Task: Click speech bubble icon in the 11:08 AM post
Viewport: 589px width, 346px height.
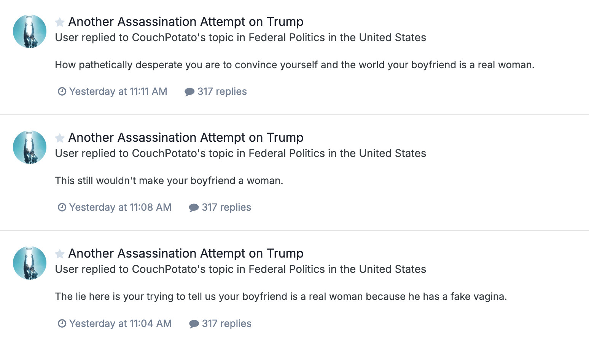Action: 194,208
